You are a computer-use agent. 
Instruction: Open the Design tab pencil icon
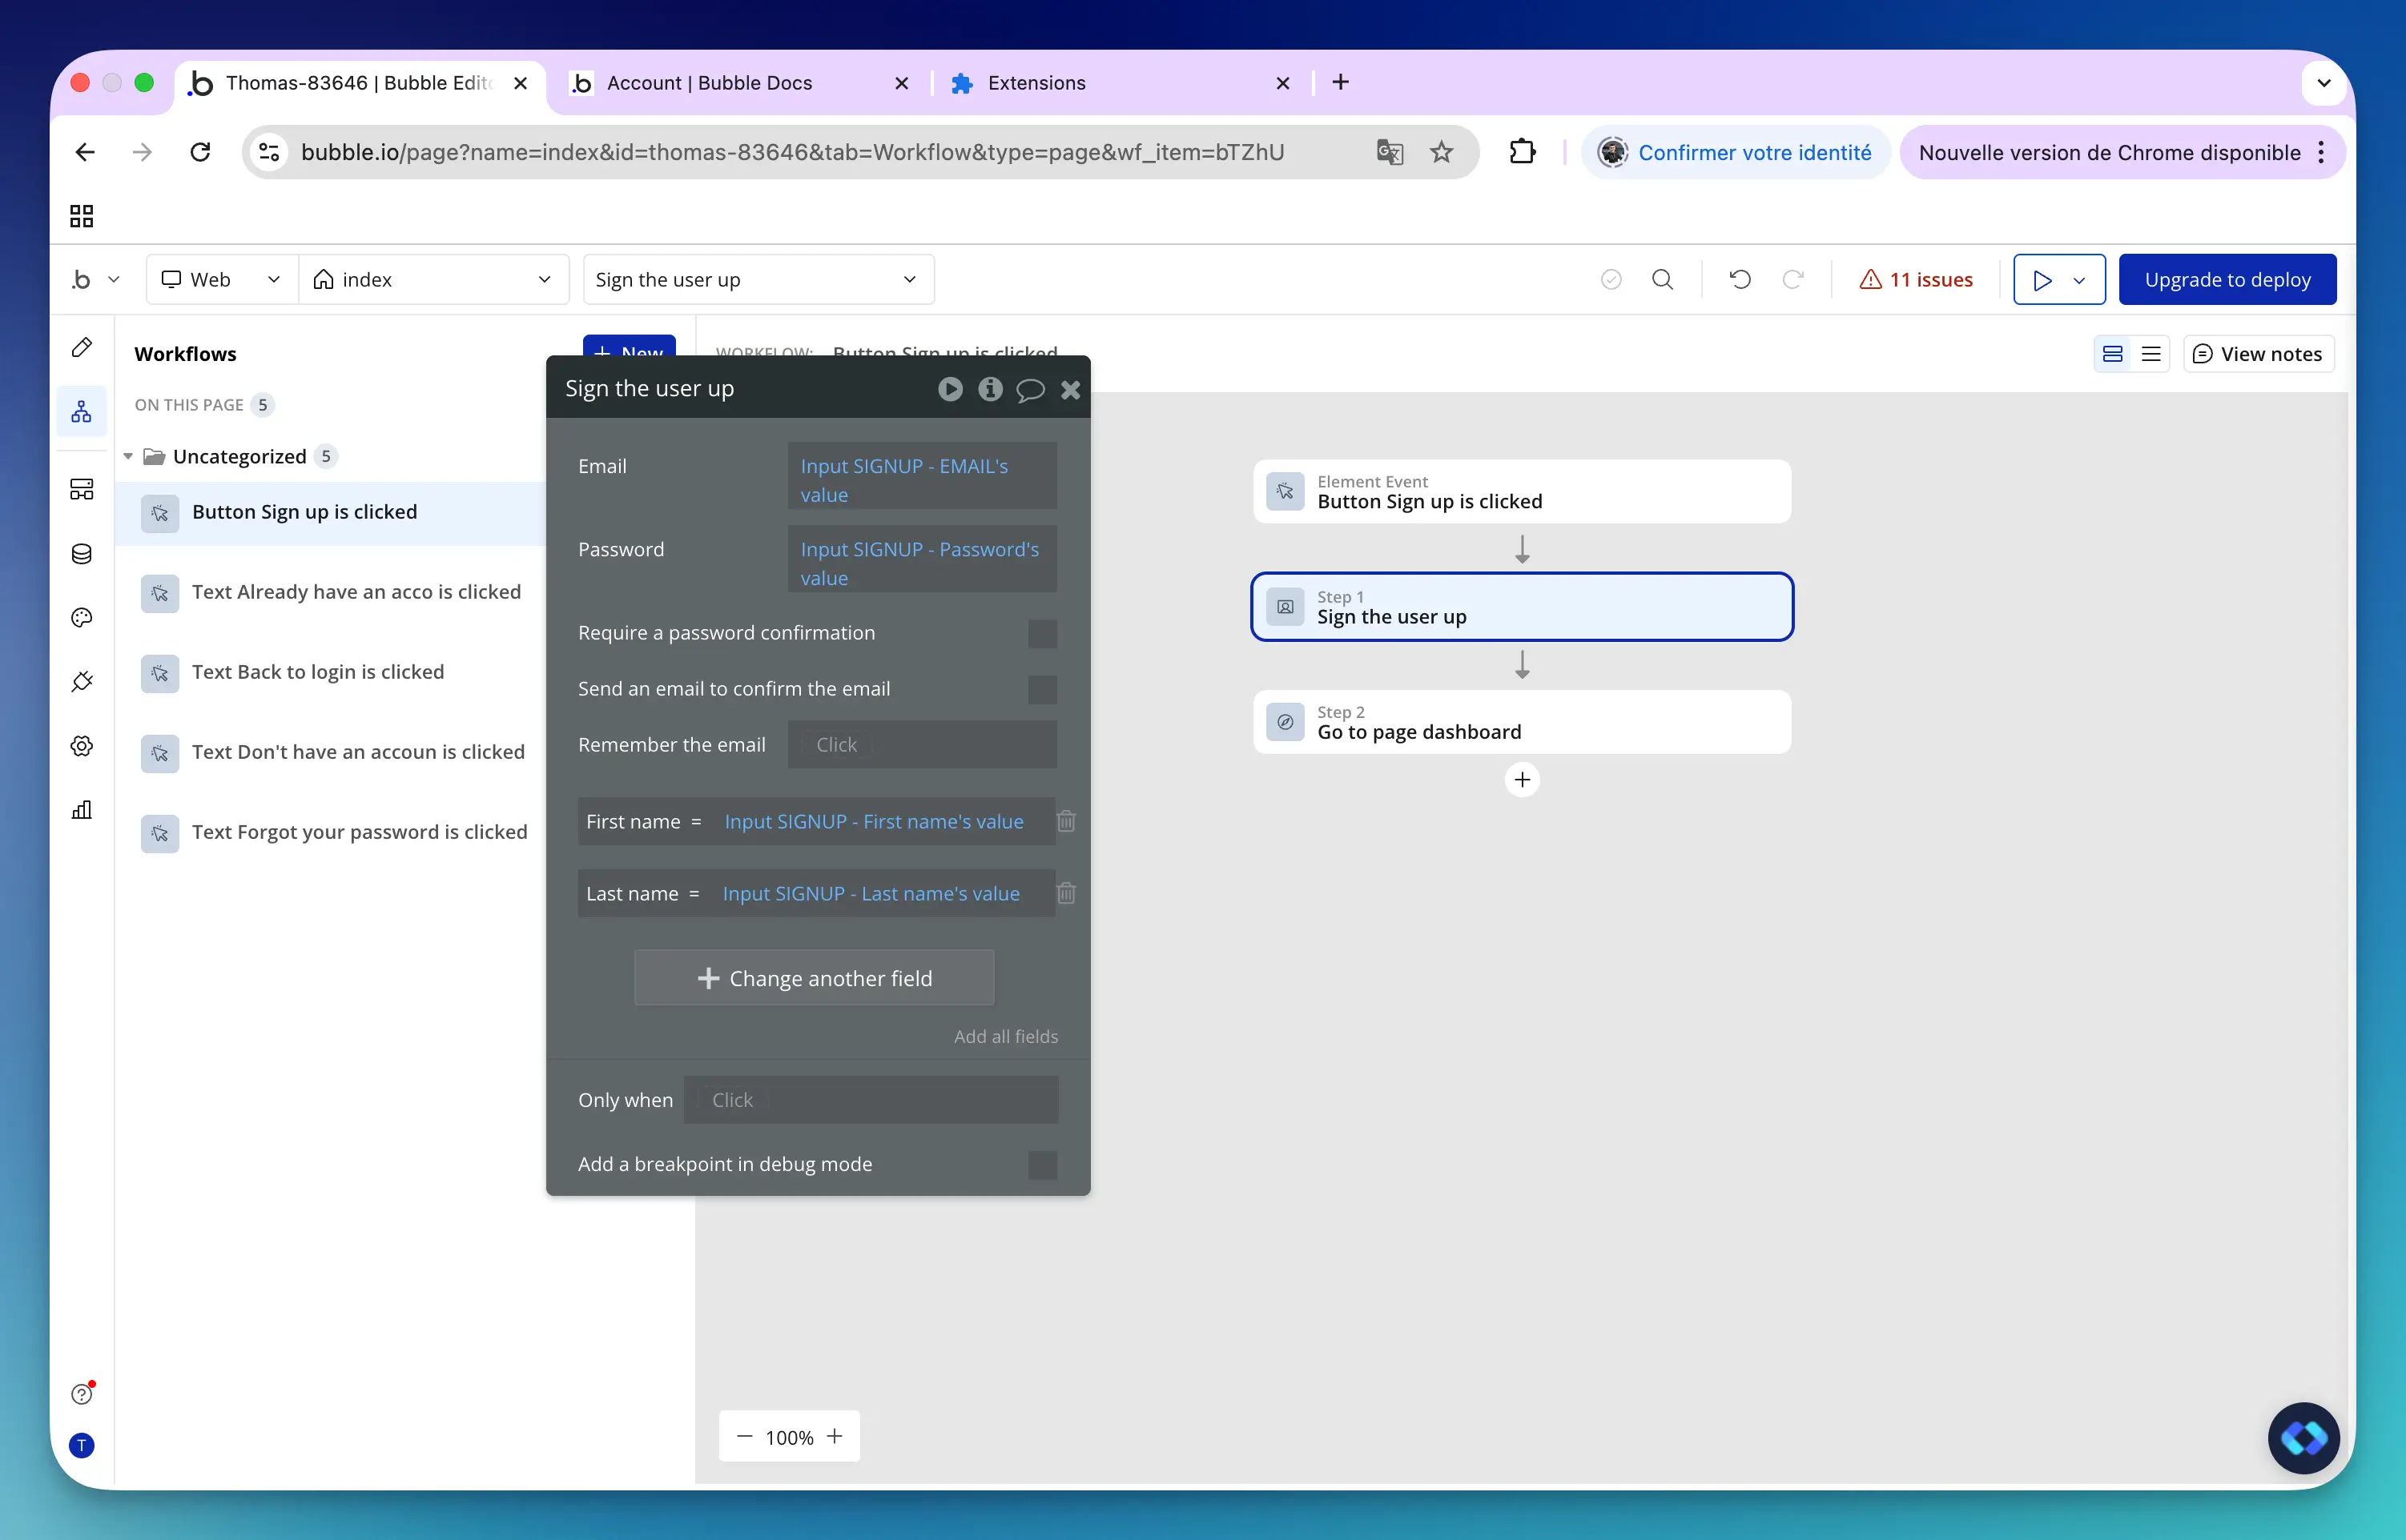pyautogui.click(x=82, y=347)
